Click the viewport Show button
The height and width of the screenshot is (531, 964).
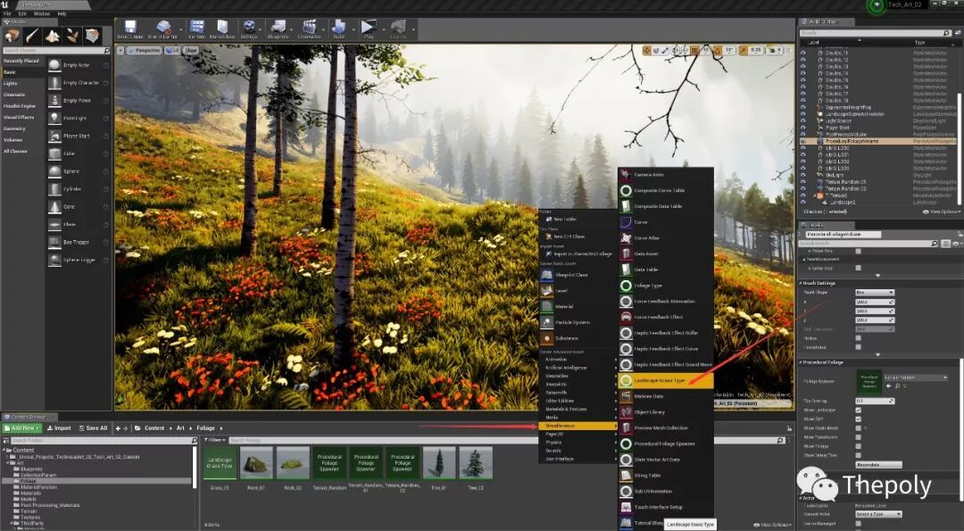point(191,50)
